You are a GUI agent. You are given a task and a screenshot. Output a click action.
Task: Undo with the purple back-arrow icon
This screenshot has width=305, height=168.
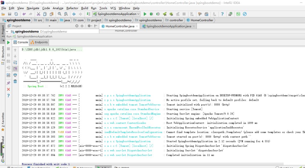(24, 14)
